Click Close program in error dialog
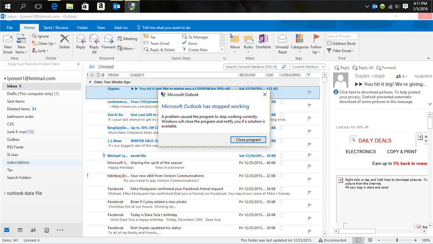433x244 pixels. (248, 140)
